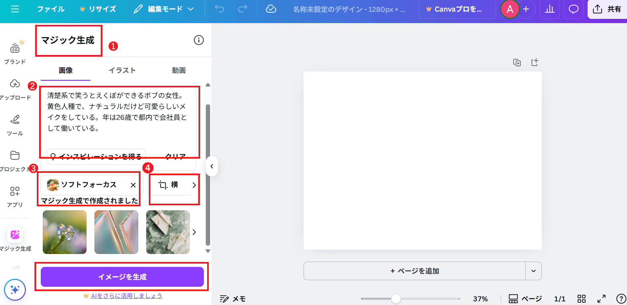Switch to the 動画 tab

pos(179,70)
